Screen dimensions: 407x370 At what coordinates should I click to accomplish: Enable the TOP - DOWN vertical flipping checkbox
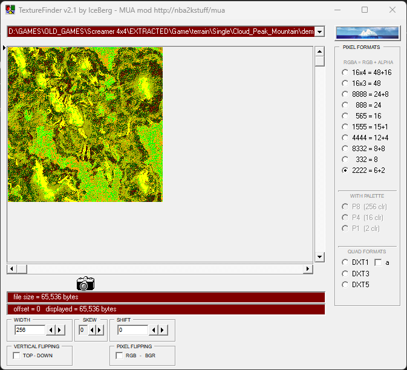click(x=17, y=355)
